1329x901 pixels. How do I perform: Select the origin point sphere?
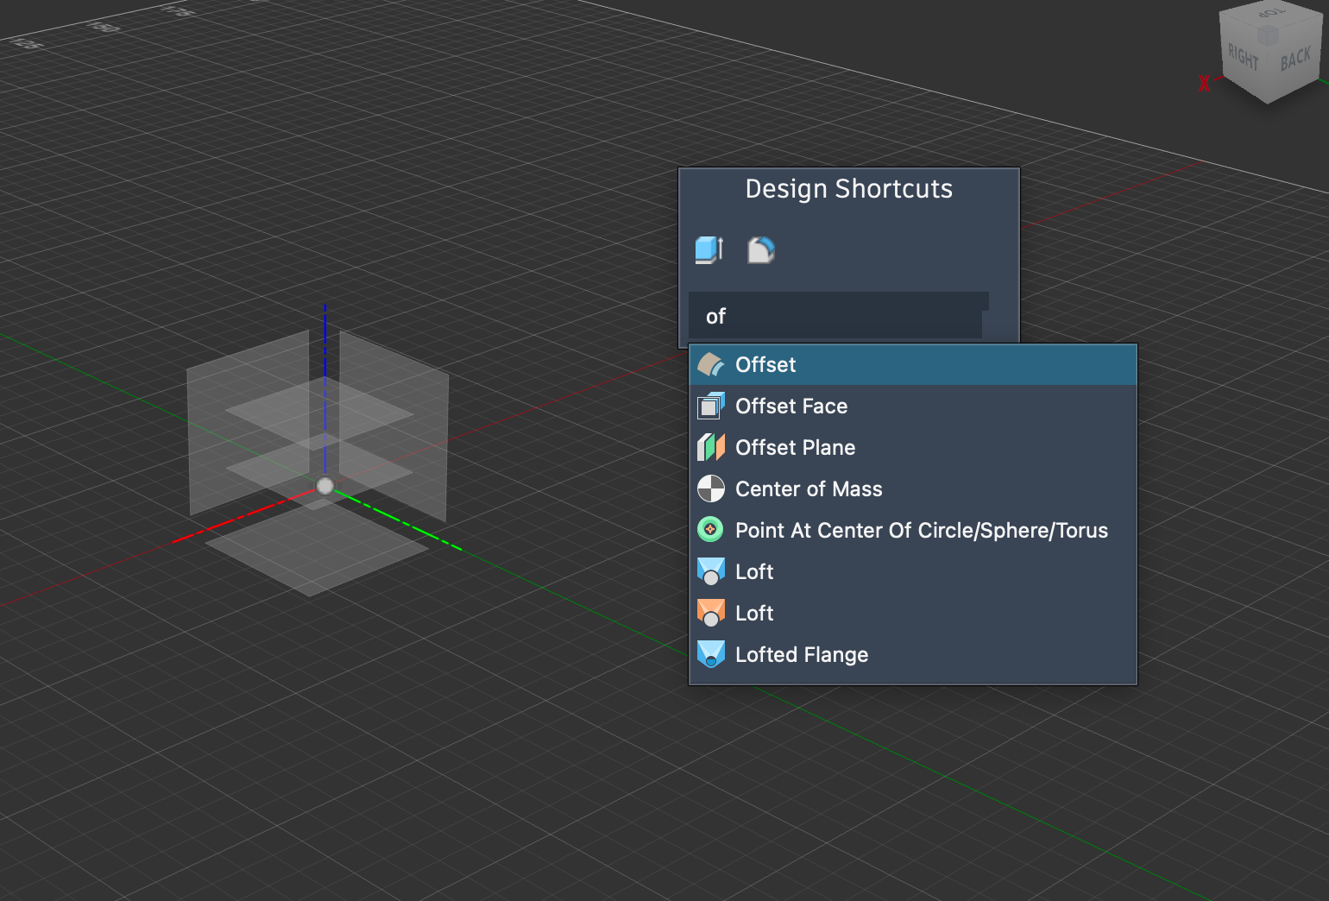pyautogui.click(x=325, y=486)
